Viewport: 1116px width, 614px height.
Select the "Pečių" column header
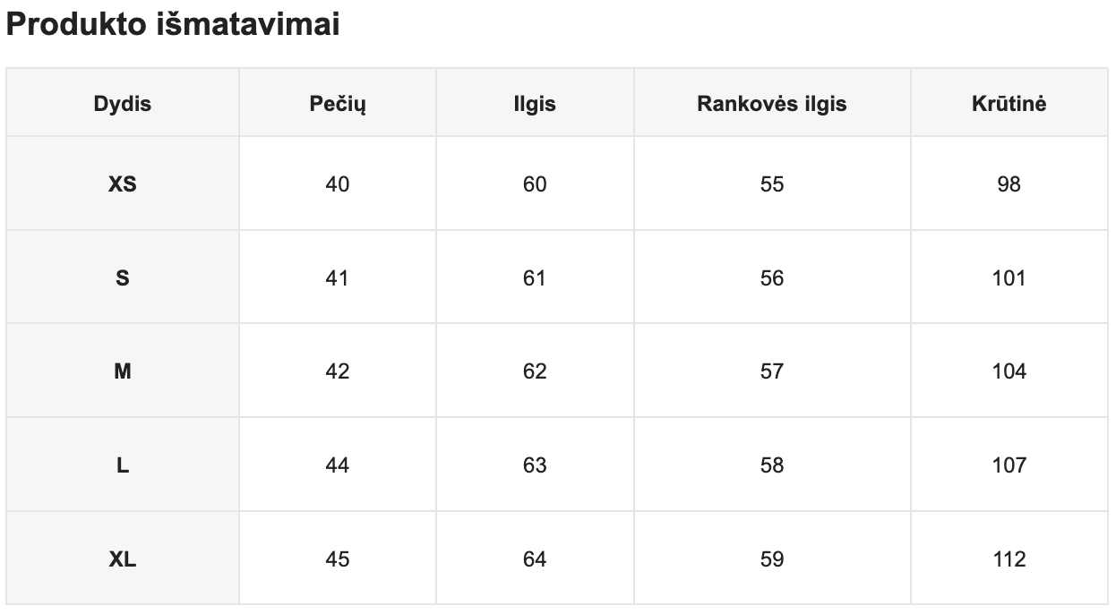[x=338, y=104]
